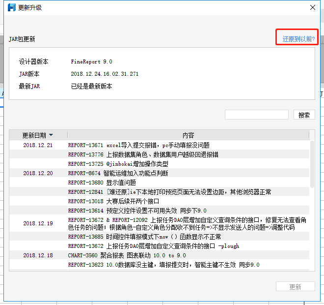This screenshot has height=305, width=324.
Task: Sort by the 更新日期 column header
Action: pos(38,135)
